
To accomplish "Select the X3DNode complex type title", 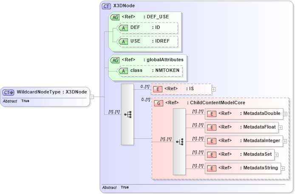I will [124, 6].
